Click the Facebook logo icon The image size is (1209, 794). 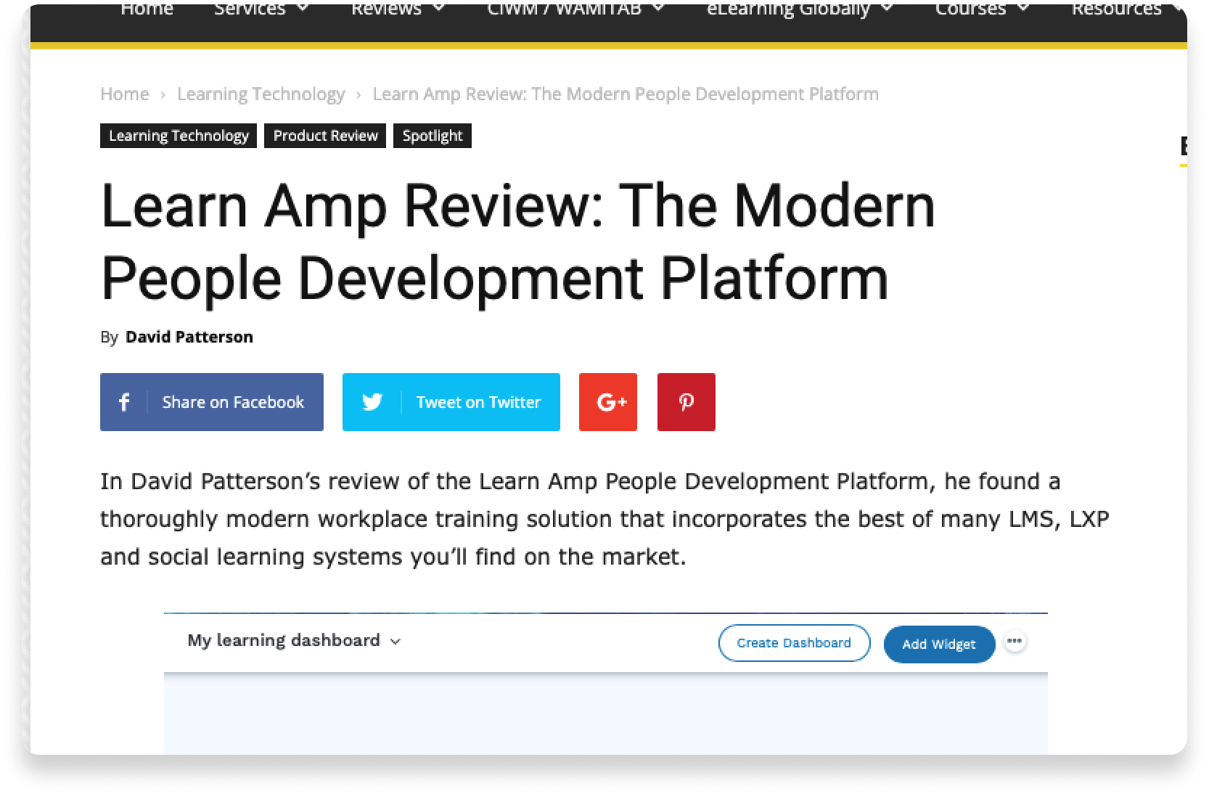(x=124, y=402)
